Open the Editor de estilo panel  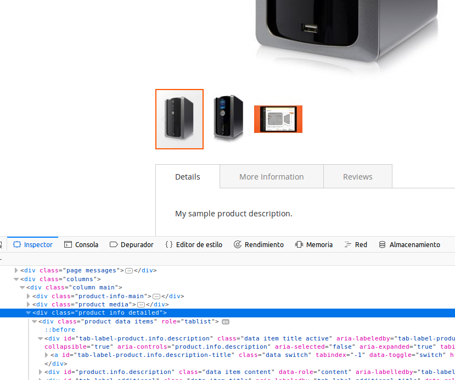point(194,244)
